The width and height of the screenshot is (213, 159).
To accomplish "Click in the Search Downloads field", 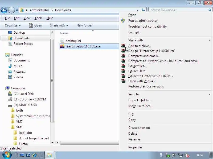I will click(178, 10).
